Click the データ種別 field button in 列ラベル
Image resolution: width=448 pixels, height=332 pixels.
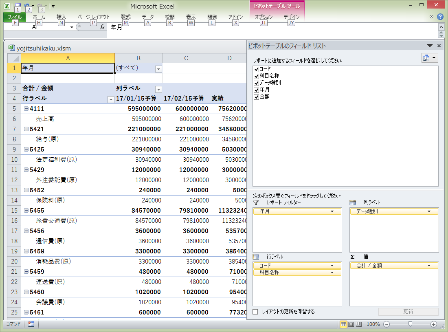pos(393,211)
